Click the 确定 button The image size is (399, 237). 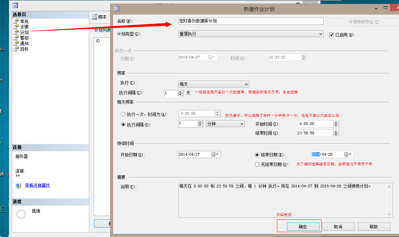303,227
